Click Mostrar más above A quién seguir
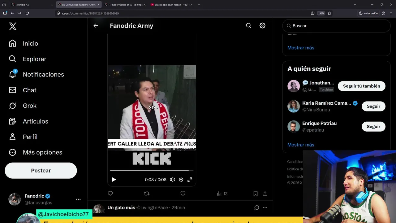396x223 pixels. click(301, 48)
